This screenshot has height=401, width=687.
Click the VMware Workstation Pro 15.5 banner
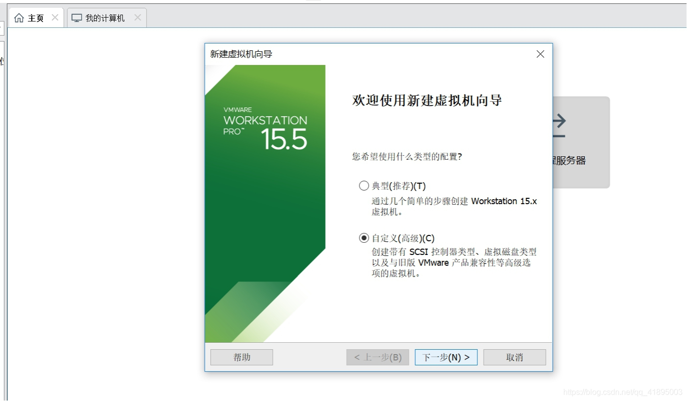(265, 204)
